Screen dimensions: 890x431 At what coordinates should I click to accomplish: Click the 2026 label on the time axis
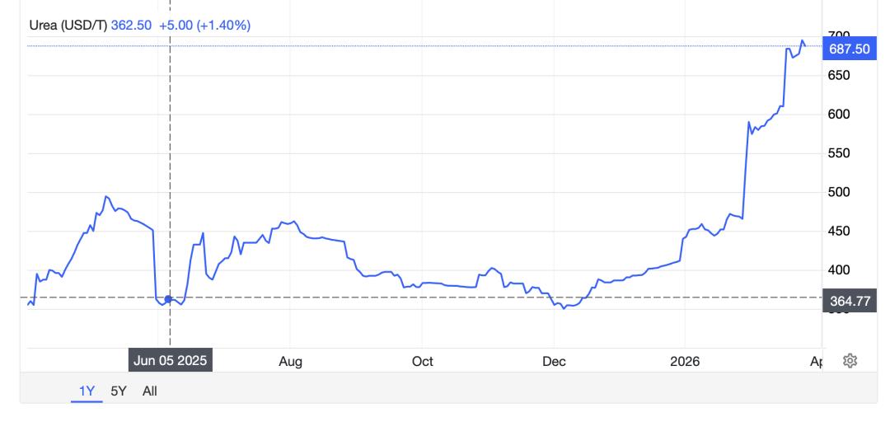(x=685, y=361)
